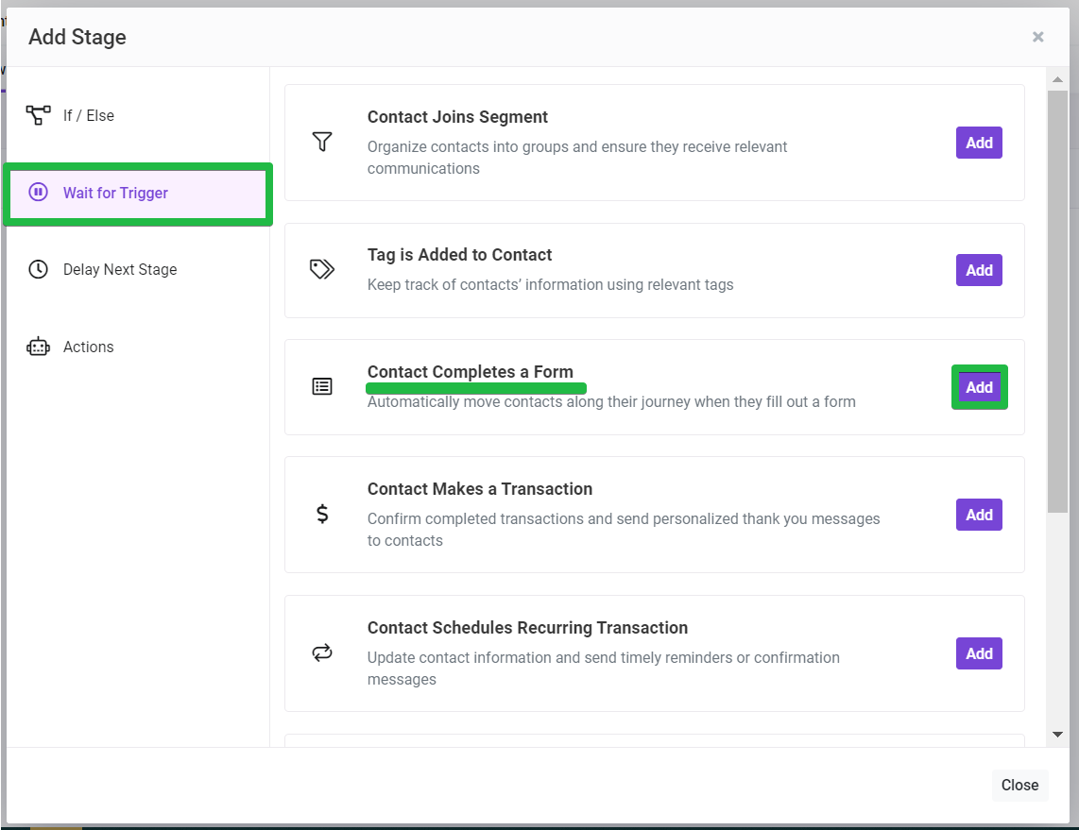This screenshot has height=830, width=1079.
Task: Click the 'Automatically move contacts along their journey' description
Action: pyautogui.click(x=611, y=401)
